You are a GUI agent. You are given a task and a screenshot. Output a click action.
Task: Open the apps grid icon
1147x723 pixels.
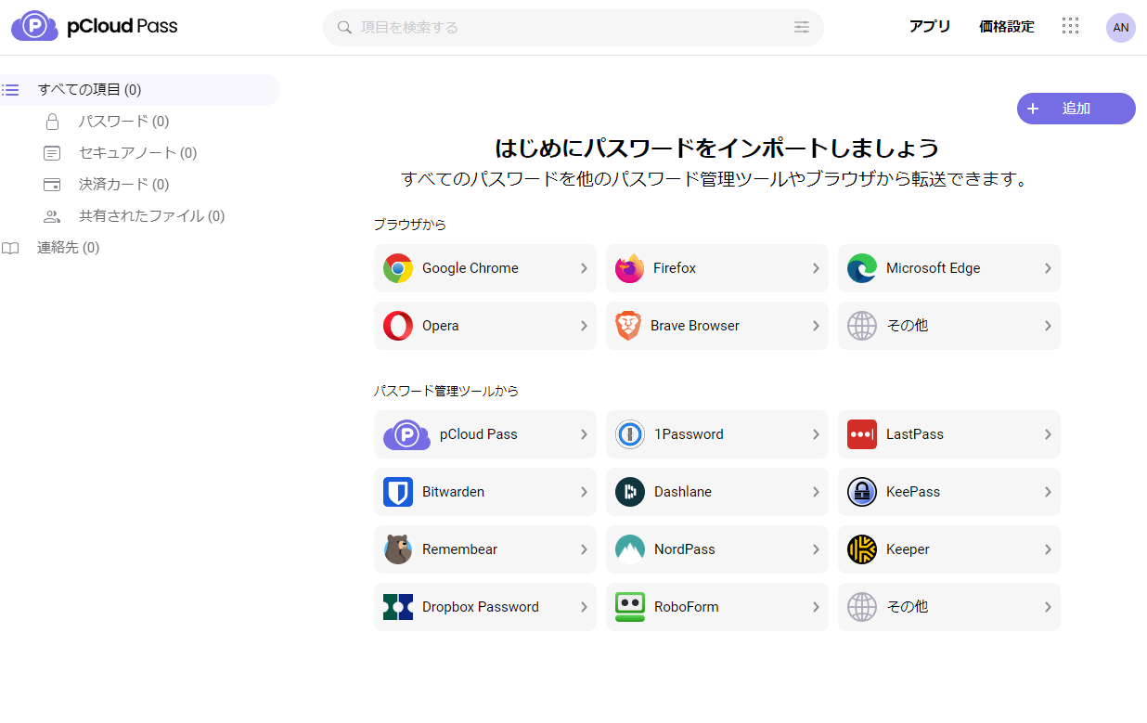pos(1070,27)
